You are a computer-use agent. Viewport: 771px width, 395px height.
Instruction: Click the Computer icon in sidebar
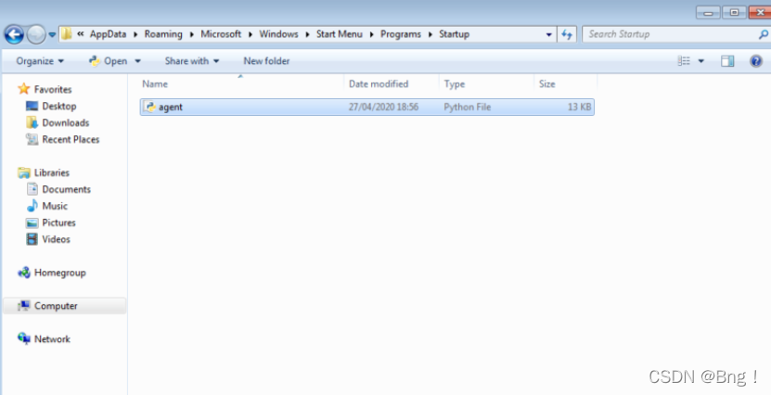23,306
